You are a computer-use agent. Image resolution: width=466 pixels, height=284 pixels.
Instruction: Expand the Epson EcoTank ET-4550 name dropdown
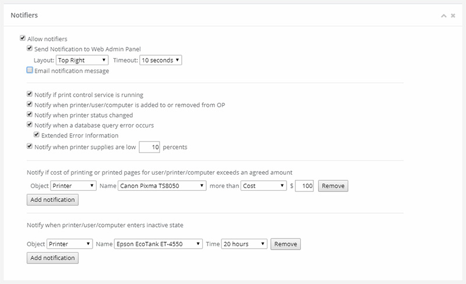click(158, 244)
